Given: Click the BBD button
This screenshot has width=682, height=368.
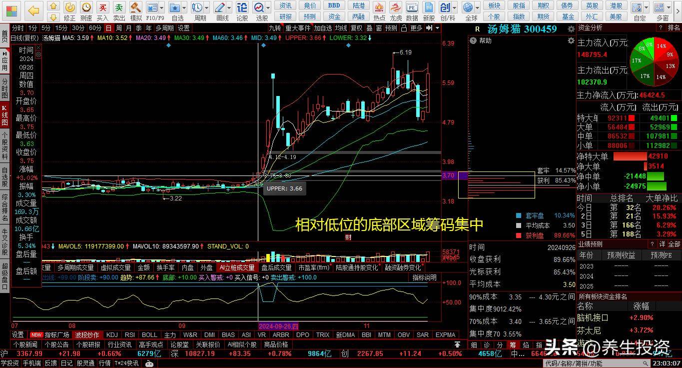Looking at the screenshot, I should pos(334,5).
